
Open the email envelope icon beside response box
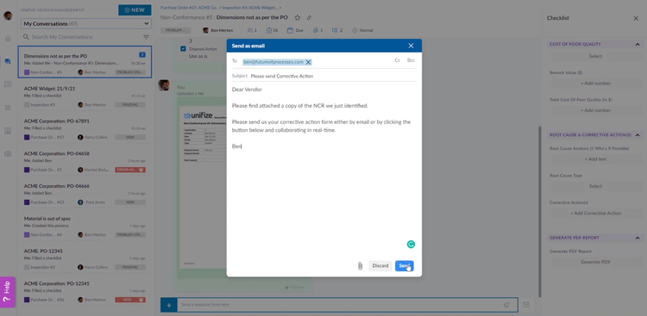(x=526, y=305)
